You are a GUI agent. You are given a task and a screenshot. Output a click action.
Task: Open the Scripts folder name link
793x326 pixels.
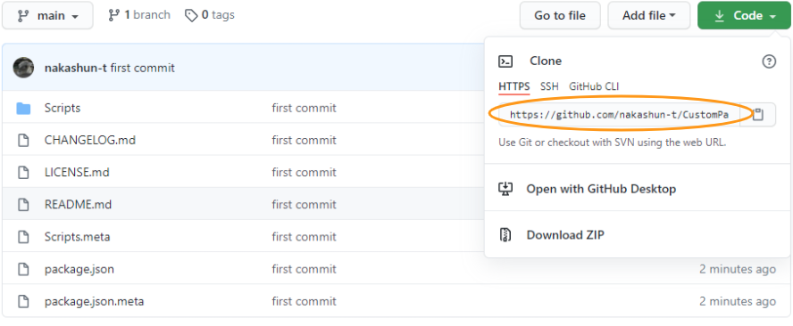(x=63, y=108)
